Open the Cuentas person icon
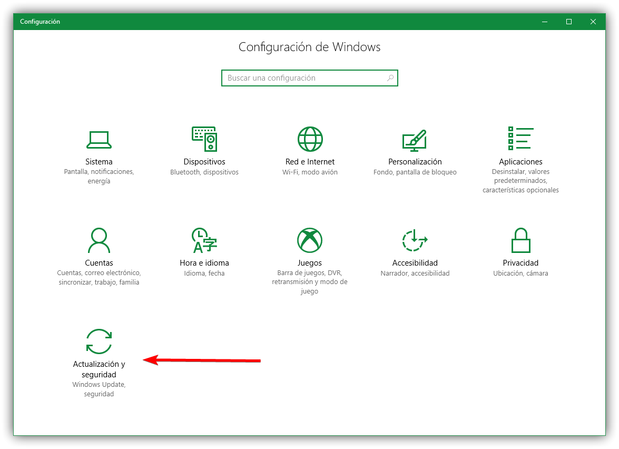Image resolution: width=619 pixels, height=449 pixels. click(99, 240)
